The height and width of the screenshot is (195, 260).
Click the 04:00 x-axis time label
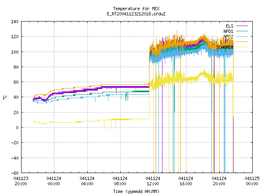(x=87, y=184)
